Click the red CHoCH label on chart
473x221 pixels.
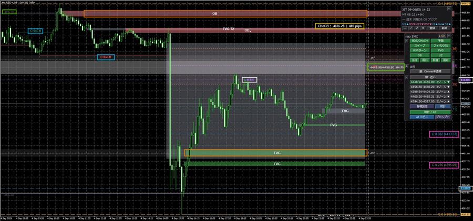pos(106,57)
